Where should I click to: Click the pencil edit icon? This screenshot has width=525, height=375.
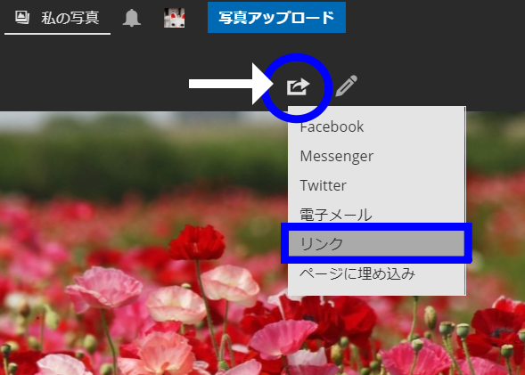click(x=346, y=86)
